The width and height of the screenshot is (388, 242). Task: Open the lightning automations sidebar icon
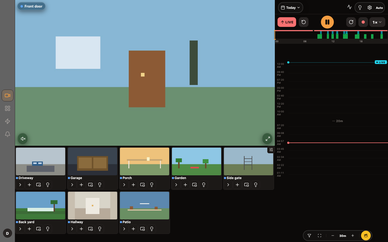8,121
